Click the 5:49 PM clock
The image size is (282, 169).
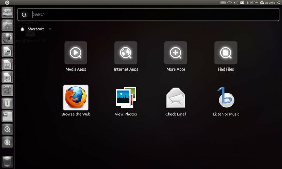252,3
